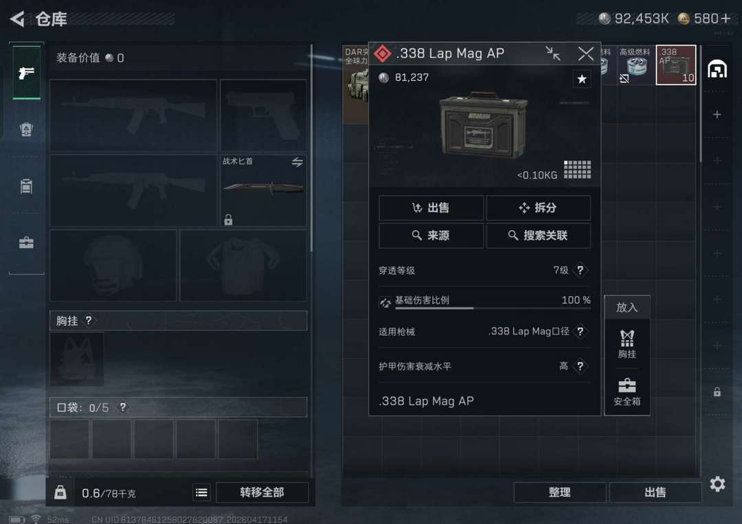Open the safe box sidebar tab
This screenshot has width=742, height=524.
tap(27, 242)
